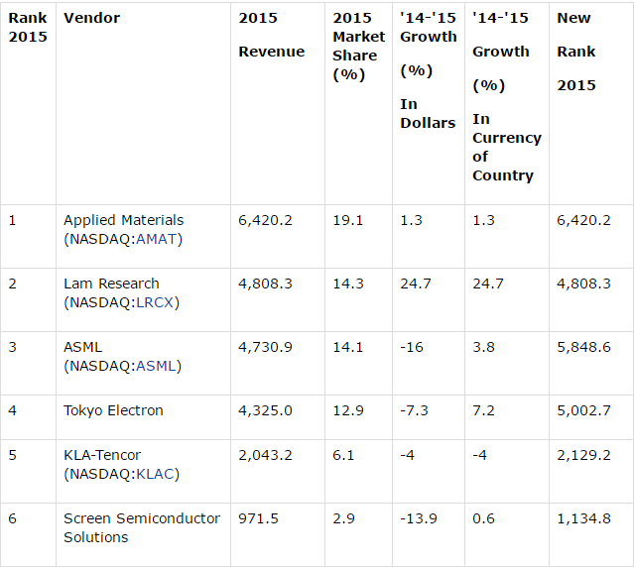
Task: Click market share value 6.1
Action: [x=343, y=455]
